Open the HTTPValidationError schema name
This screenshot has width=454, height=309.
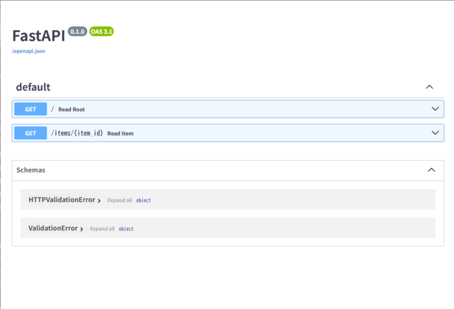(x=61, y=200)
